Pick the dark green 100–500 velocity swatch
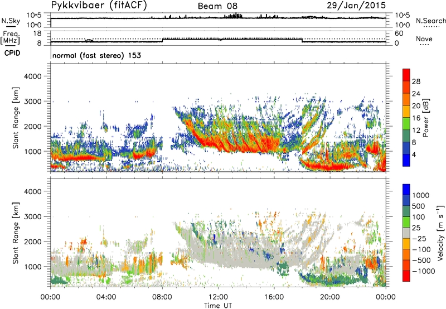Image resolution: width=446 pixels, height=309 pixels. tap(406, 211)
